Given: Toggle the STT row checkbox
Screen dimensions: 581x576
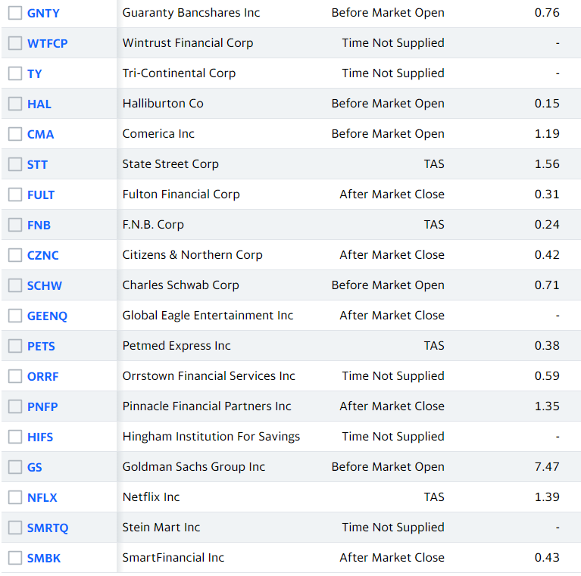Looking at the screenshot, I should (x=15, y=164).
